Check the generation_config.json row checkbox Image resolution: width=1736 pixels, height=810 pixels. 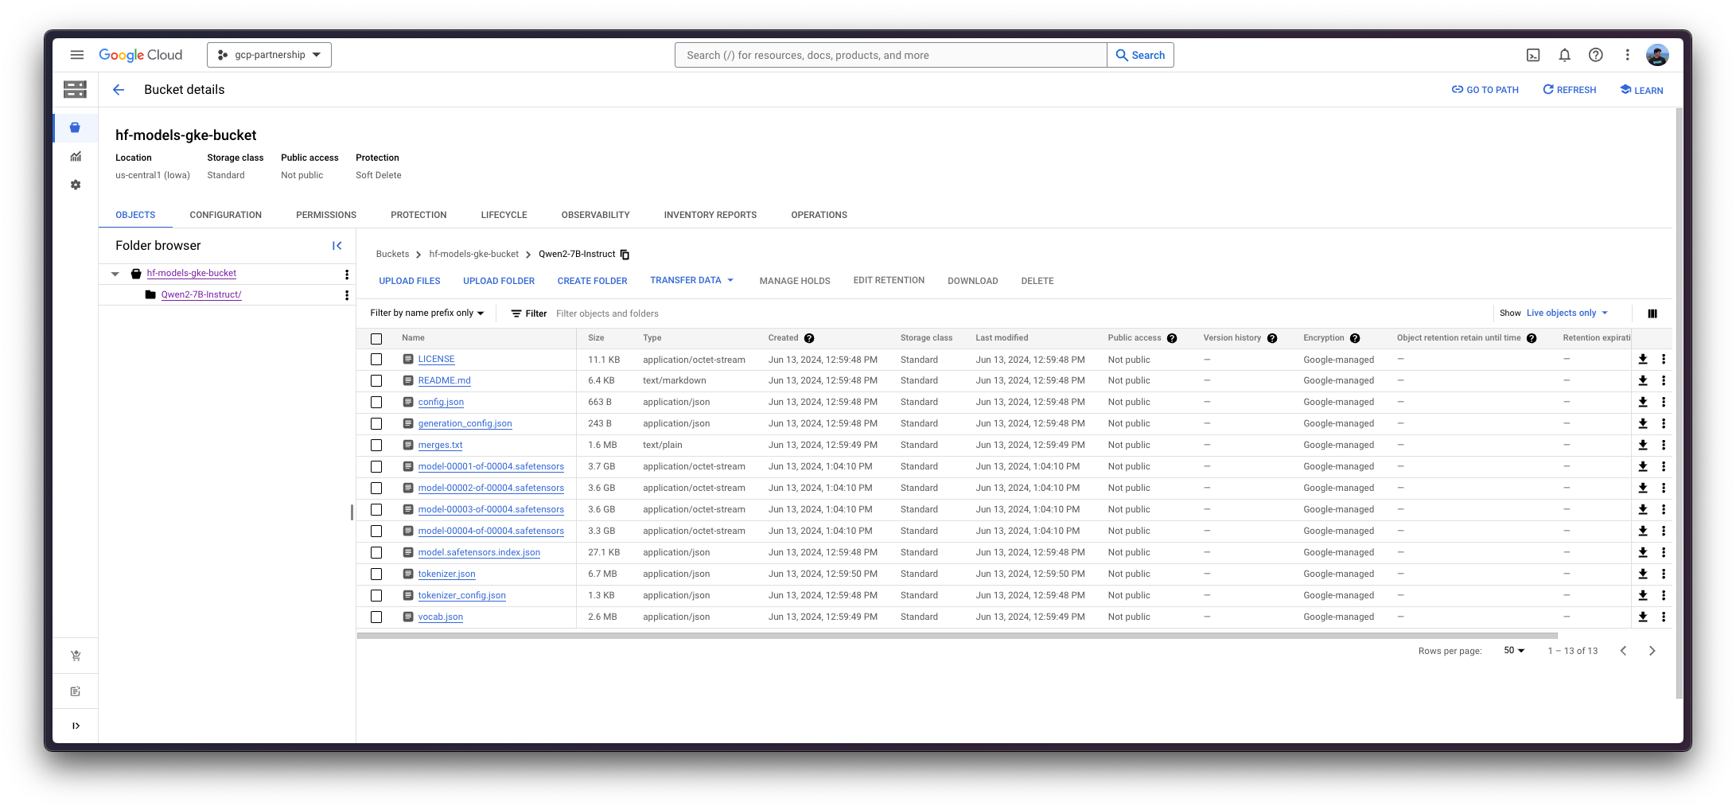pyautogui.click(x=376, y=424)
